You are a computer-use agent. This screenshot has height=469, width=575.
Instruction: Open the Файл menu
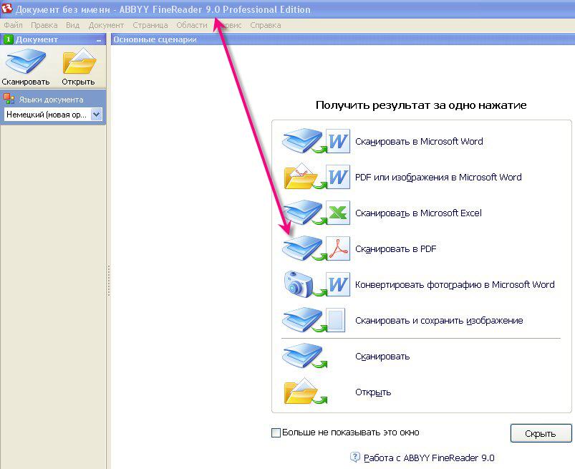click(x=13, y=25)
